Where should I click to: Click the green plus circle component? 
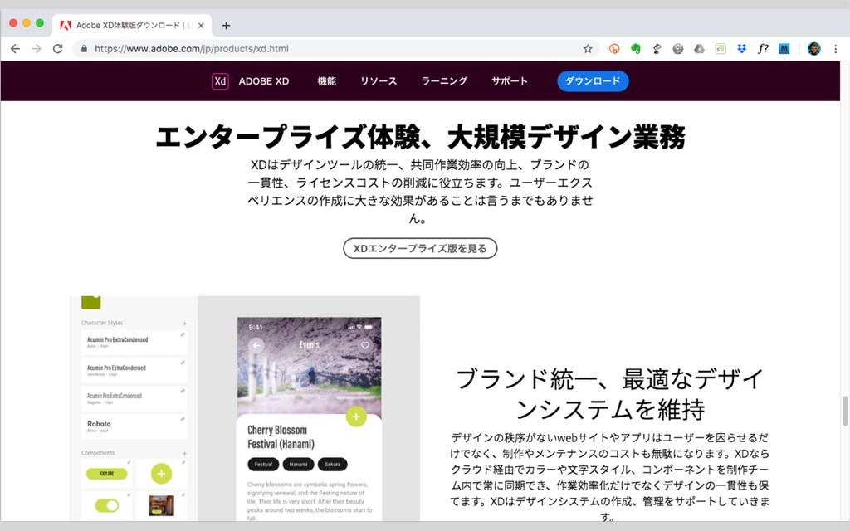click(161, 474)
